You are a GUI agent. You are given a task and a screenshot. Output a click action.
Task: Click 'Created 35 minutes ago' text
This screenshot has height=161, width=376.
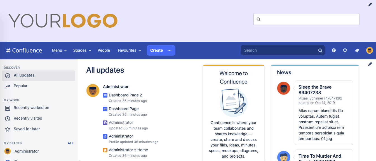point(128,101)
